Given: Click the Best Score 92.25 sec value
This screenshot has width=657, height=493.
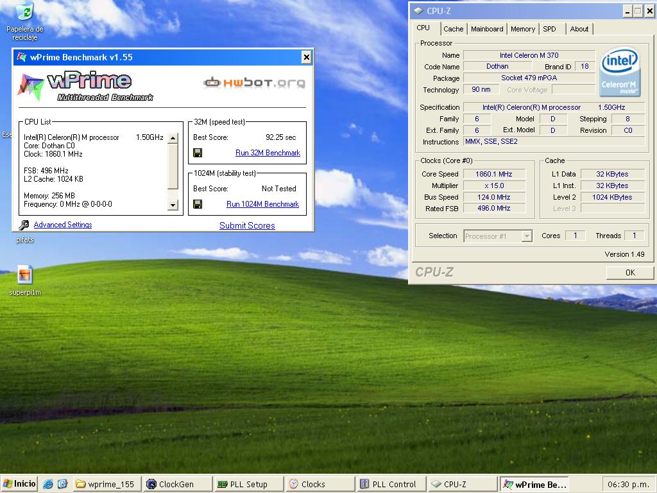Looking at the screenshot, I should pyautogui.click(x=281, y=137).
